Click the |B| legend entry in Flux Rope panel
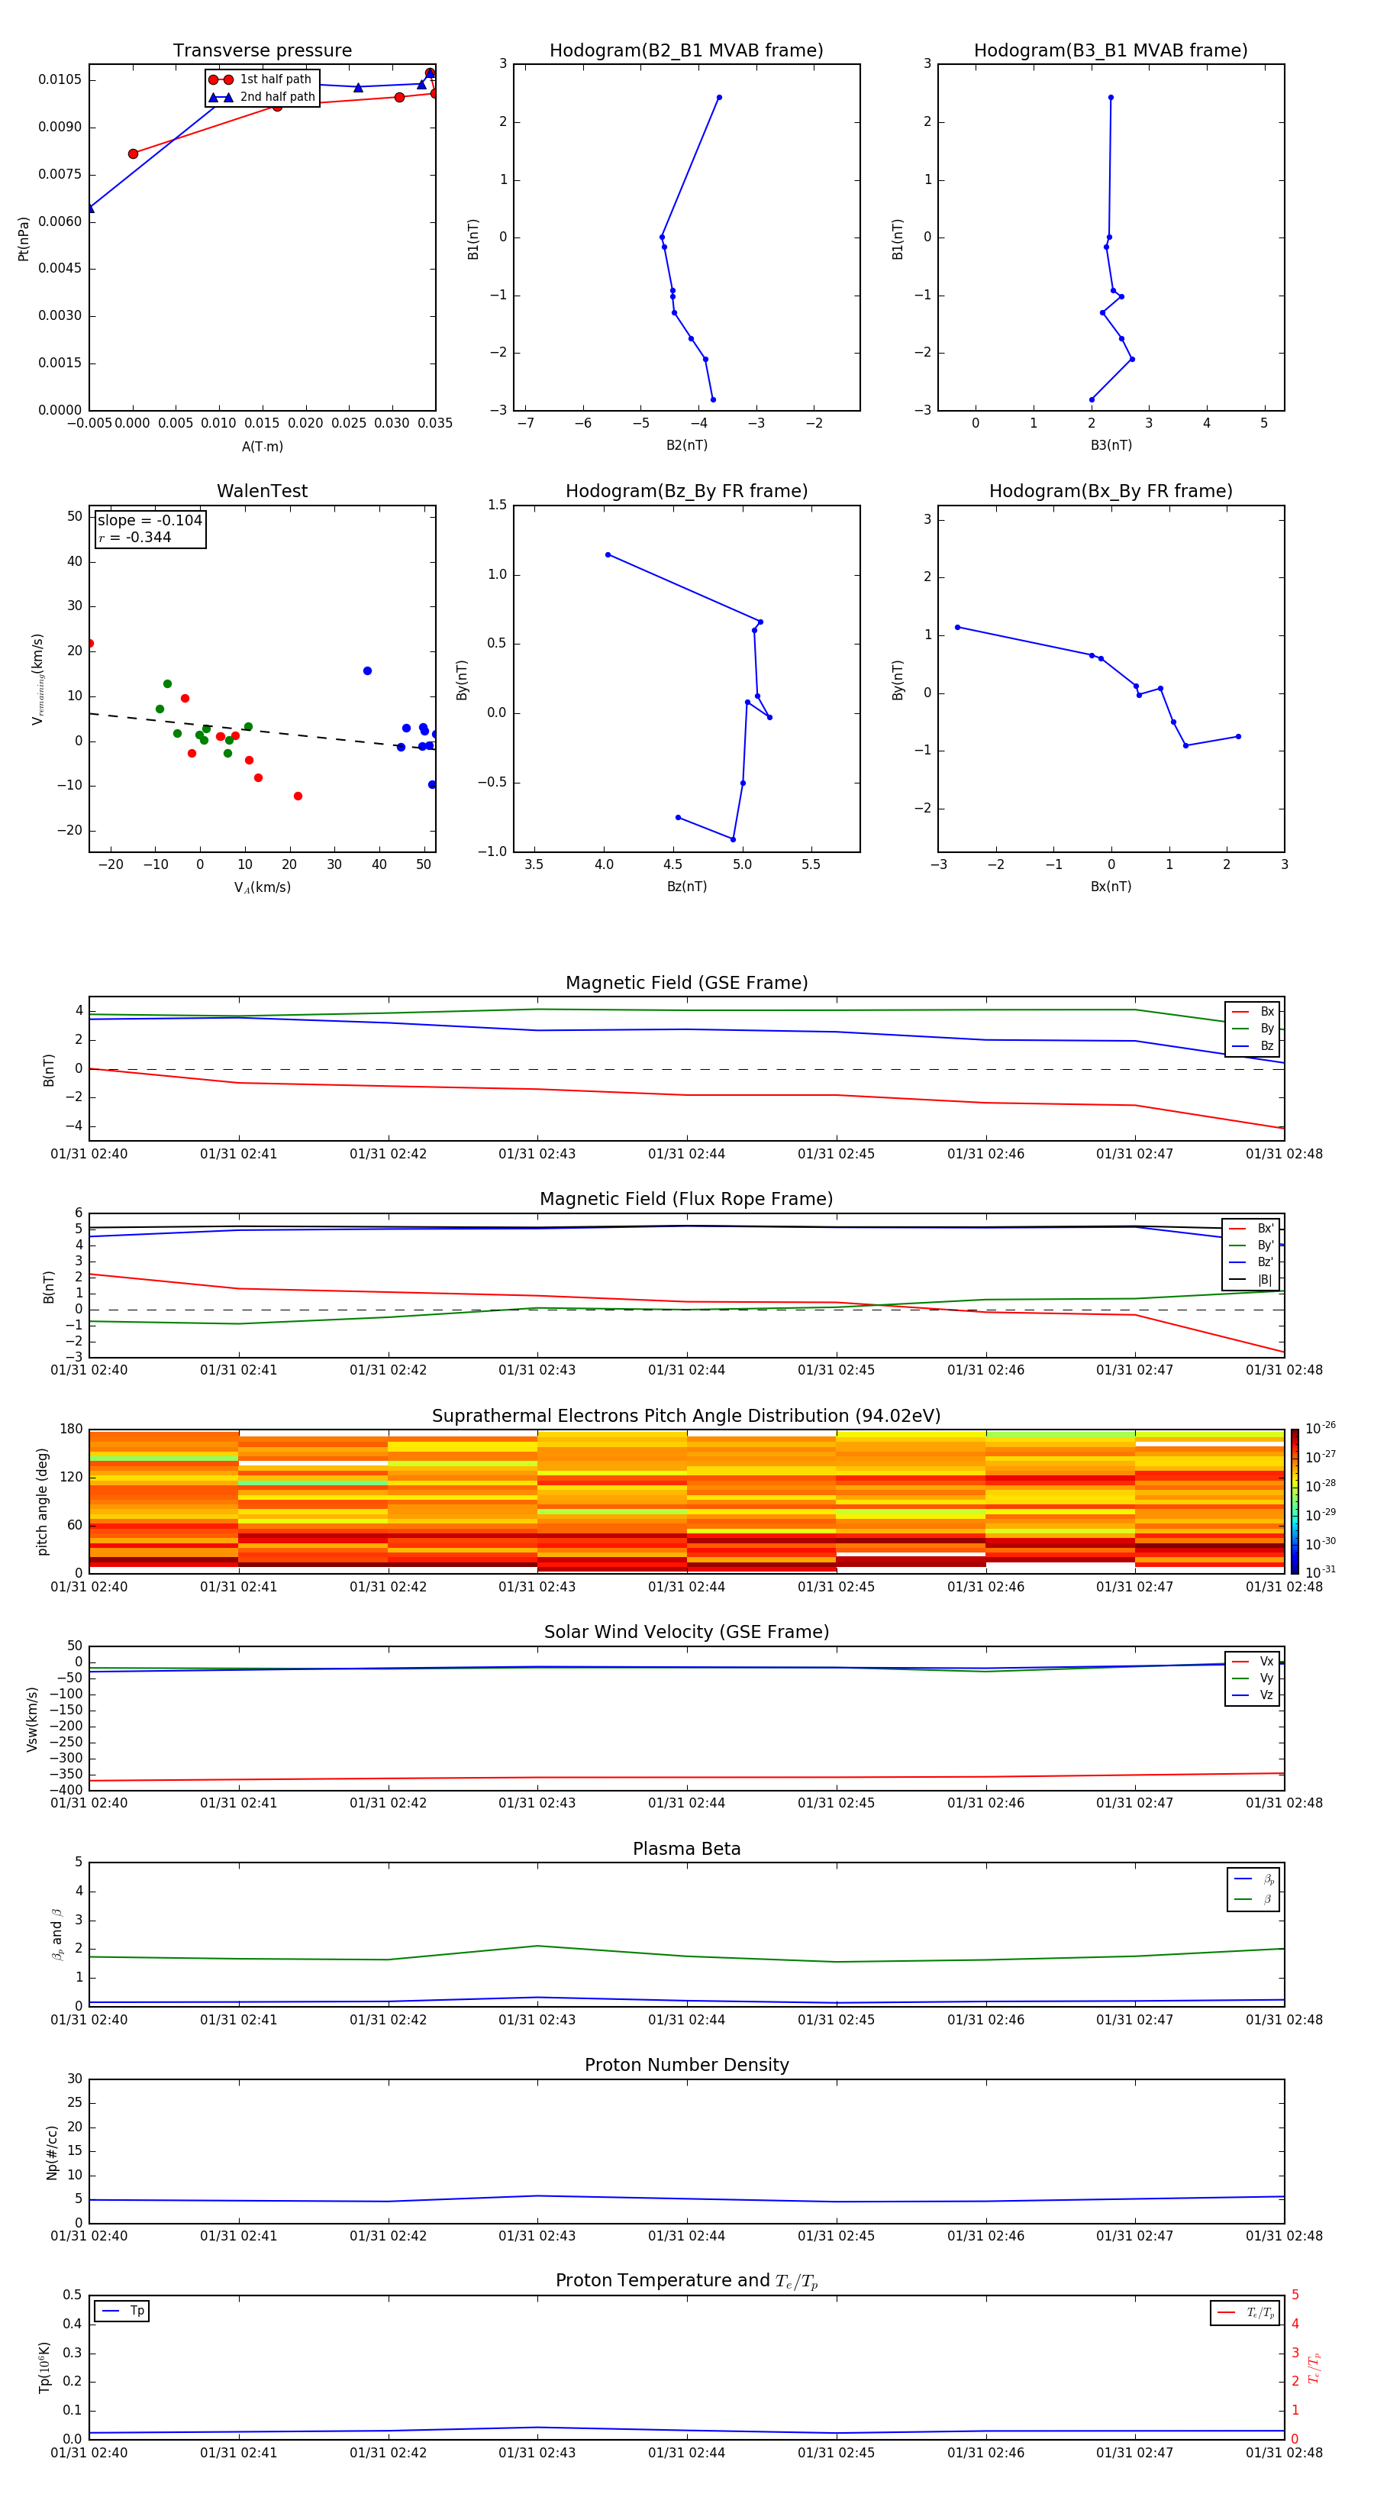 click(1252, 1280)
